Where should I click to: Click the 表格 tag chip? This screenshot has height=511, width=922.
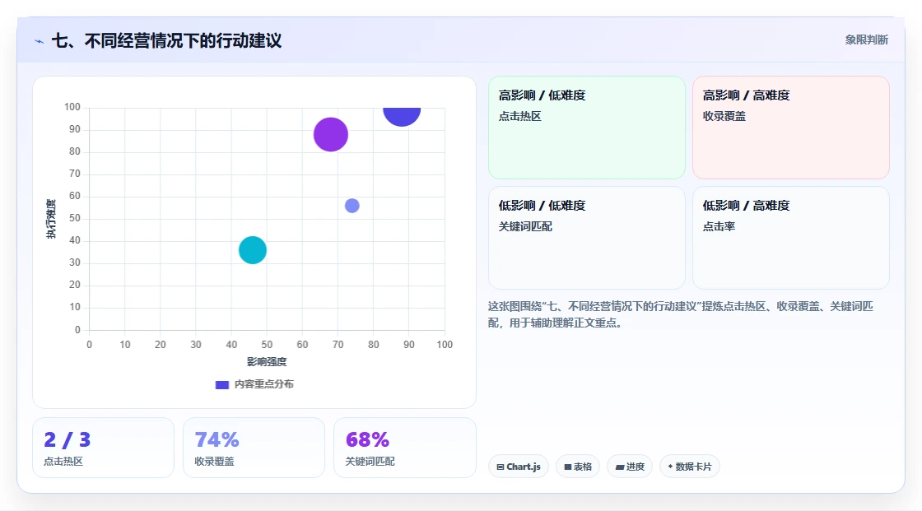click(x=578, y=467)
